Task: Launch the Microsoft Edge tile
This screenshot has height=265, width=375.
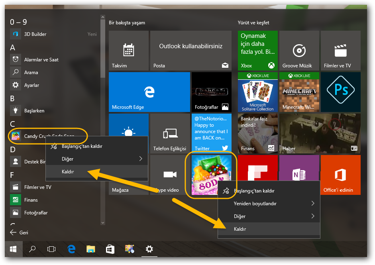Action: [149, 92]
